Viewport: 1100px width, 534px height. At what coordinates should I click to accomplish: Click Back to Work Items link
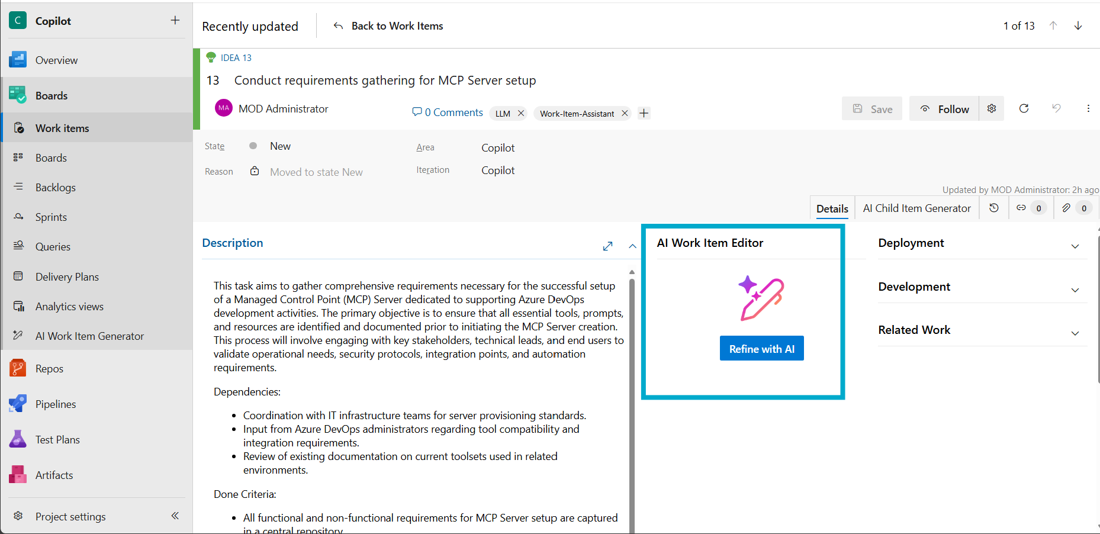tap(389, 26)
